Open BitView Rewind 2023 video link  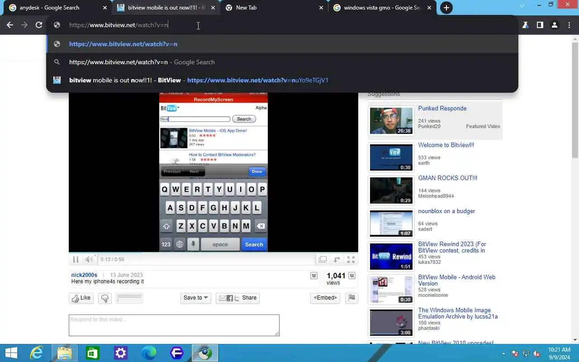(452, 248)
